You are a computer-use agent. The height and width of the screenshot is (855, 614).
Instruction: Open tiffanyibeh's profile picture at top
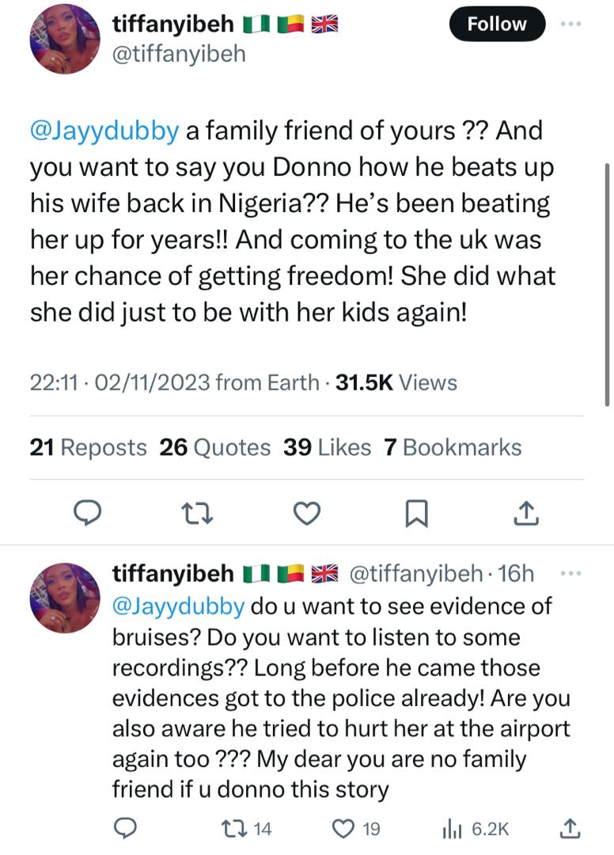[65, 39]
